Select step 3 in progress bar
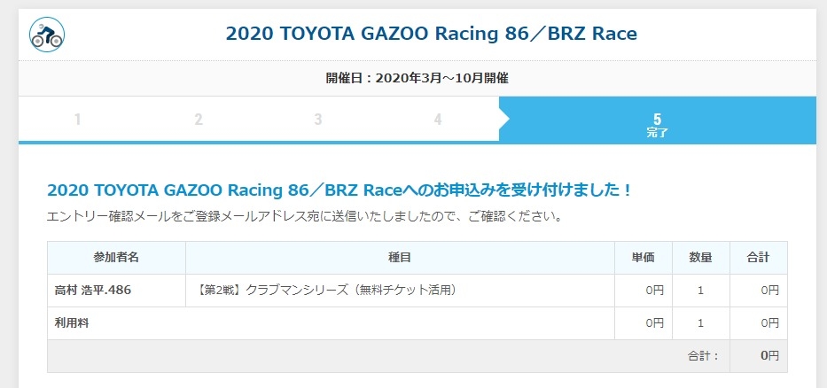827x388 pixels. click(317, 120)
